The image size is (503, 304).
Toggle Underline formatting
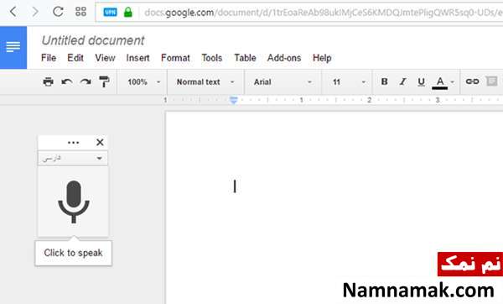point(421,82)
